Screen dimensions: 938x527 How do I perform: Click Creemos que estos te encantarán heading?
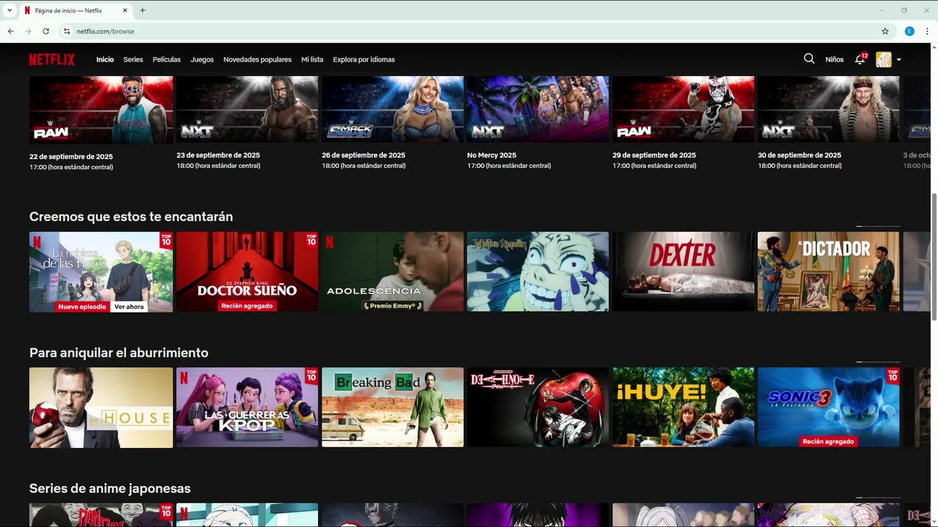coord(131,217)
